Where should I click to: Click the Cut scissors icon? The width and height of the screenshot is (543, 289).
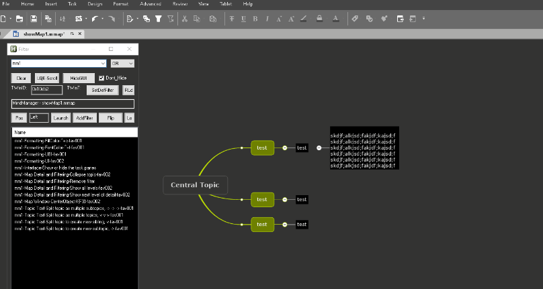(185, 19)
